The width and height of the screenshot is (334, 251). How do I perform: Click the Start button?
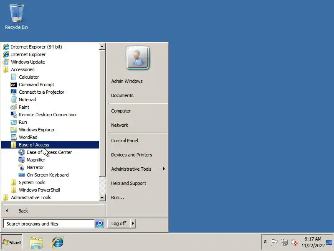[12, 243]
